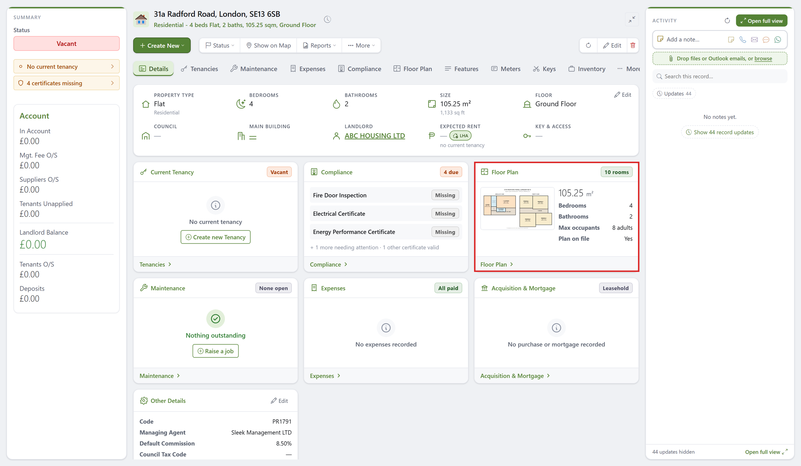Click Create new Tenancy button

click(x=216, y=237)
